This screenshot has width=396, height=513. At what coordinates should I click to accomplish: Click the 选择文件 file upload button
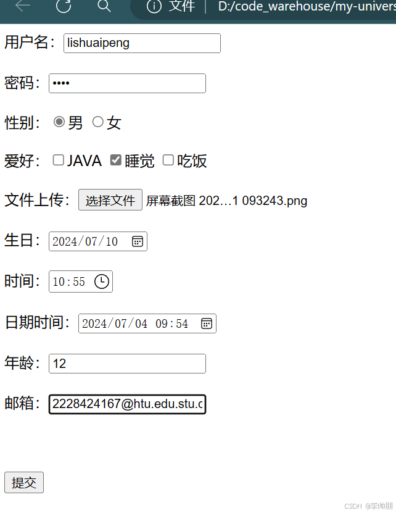coord(110,199)
